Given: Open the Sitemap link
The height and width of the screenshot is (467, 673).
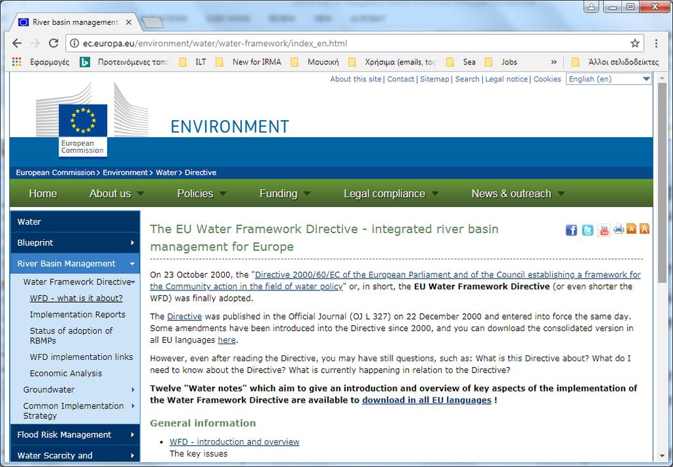Looking at the screenshot, I should tap(434, 79).
